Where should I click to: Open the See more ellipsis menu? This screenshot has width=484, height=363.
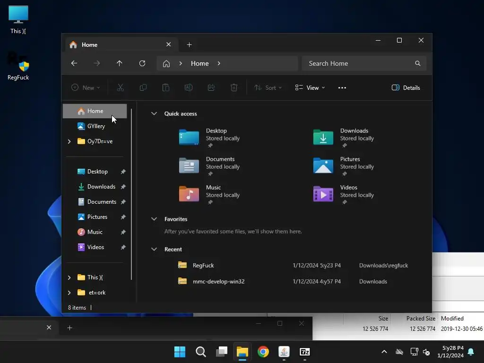[342, 87]
